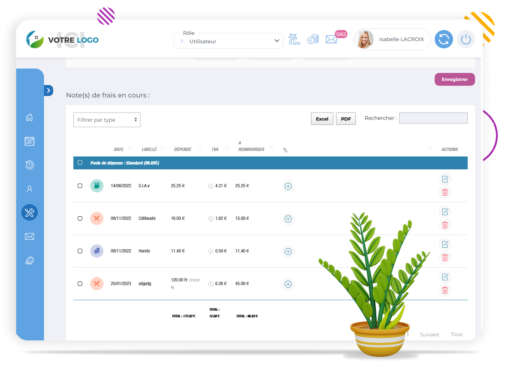This screenshot has height=369, width=522.
Task: Open the Filtrer par type dropdown
Action: 107,120
